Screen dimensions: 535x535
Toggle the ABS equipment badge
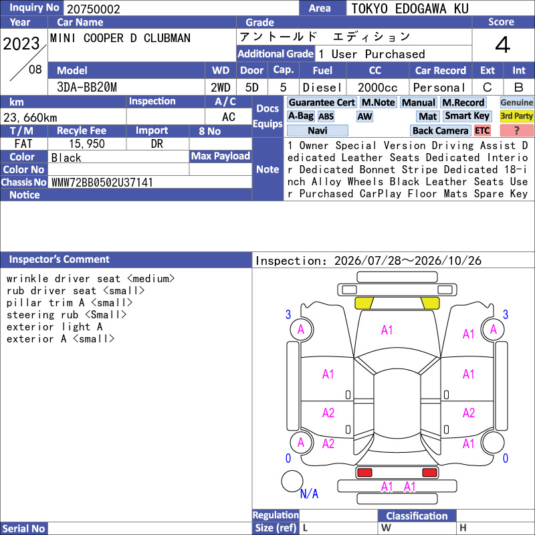click(326, 116)
